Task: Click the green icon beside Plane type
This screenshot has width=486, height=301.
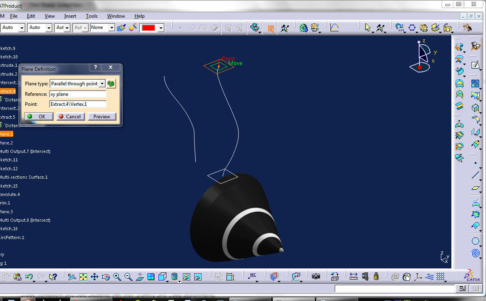Action: (111, 84)
